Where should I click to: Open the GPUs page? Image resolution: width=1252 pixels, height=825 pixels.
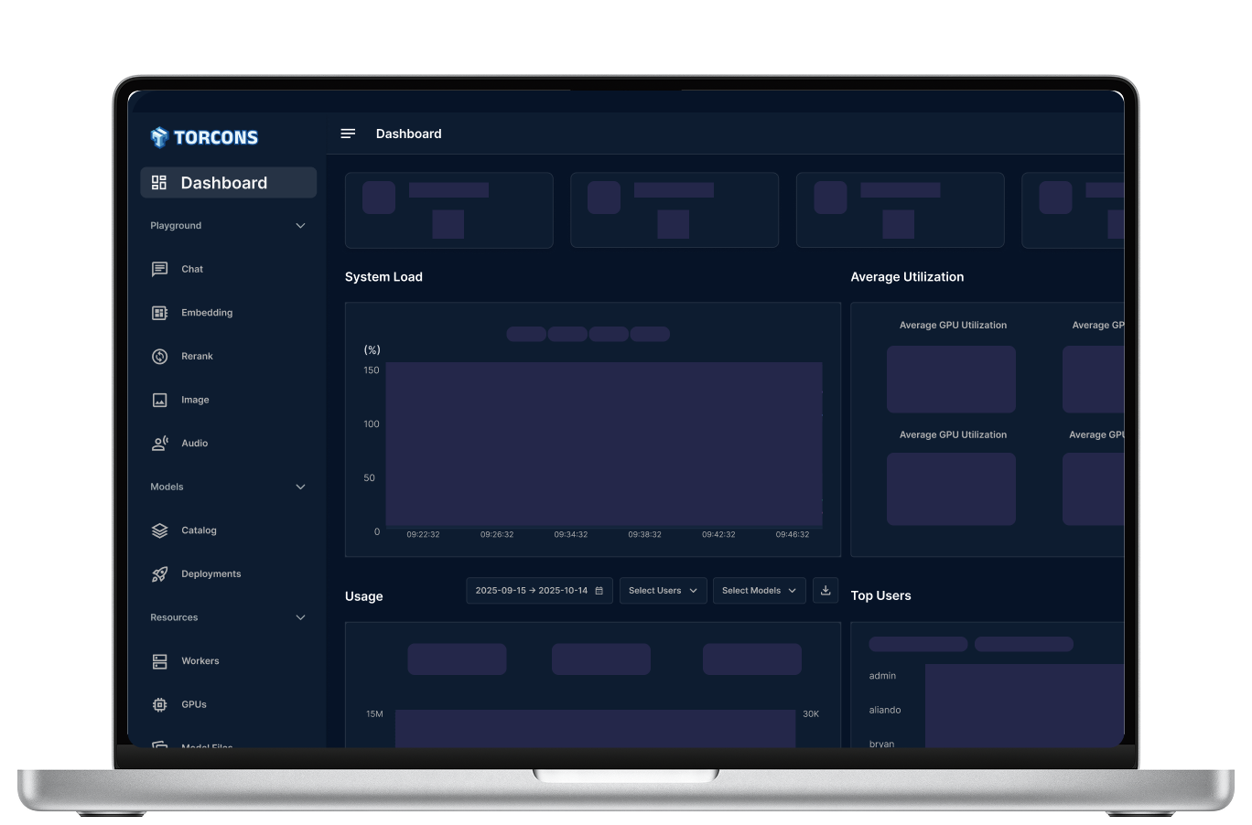tap(194, 704)
